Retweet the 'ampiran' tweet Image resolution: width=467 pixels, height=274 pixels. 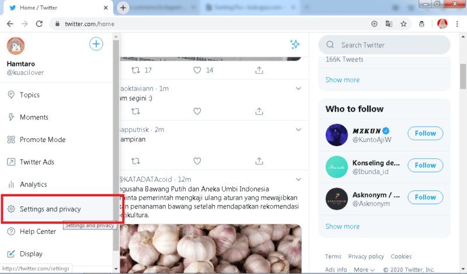click(136, 161)
